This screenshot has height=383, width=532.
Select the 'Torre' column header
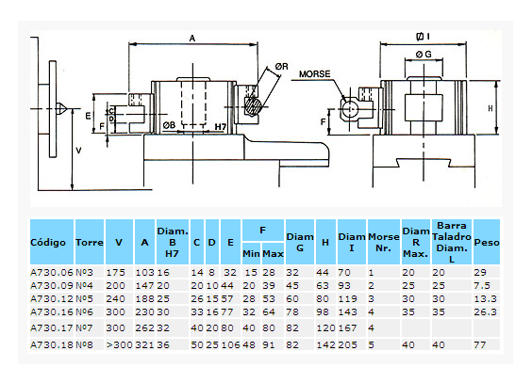(x=90, y=242)
